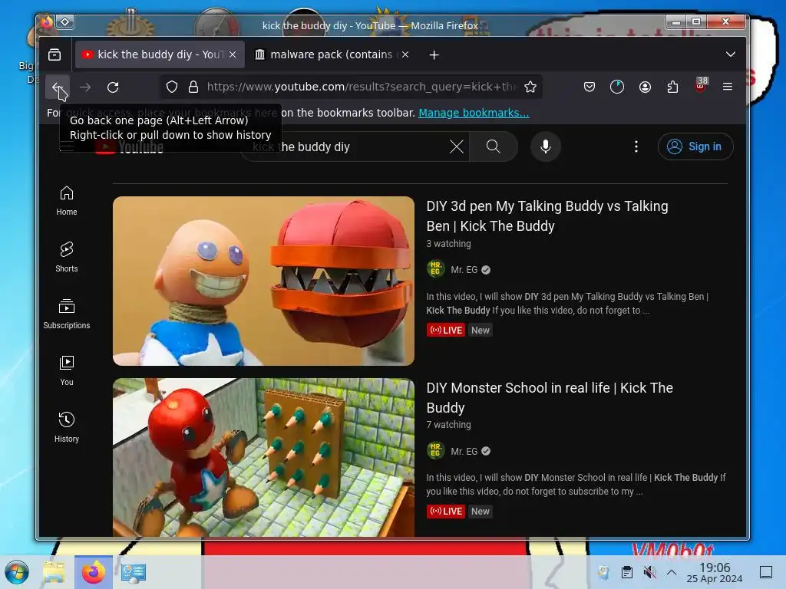
Task: Open the tracking protection shield icon
Action: [x=172, y=87]
